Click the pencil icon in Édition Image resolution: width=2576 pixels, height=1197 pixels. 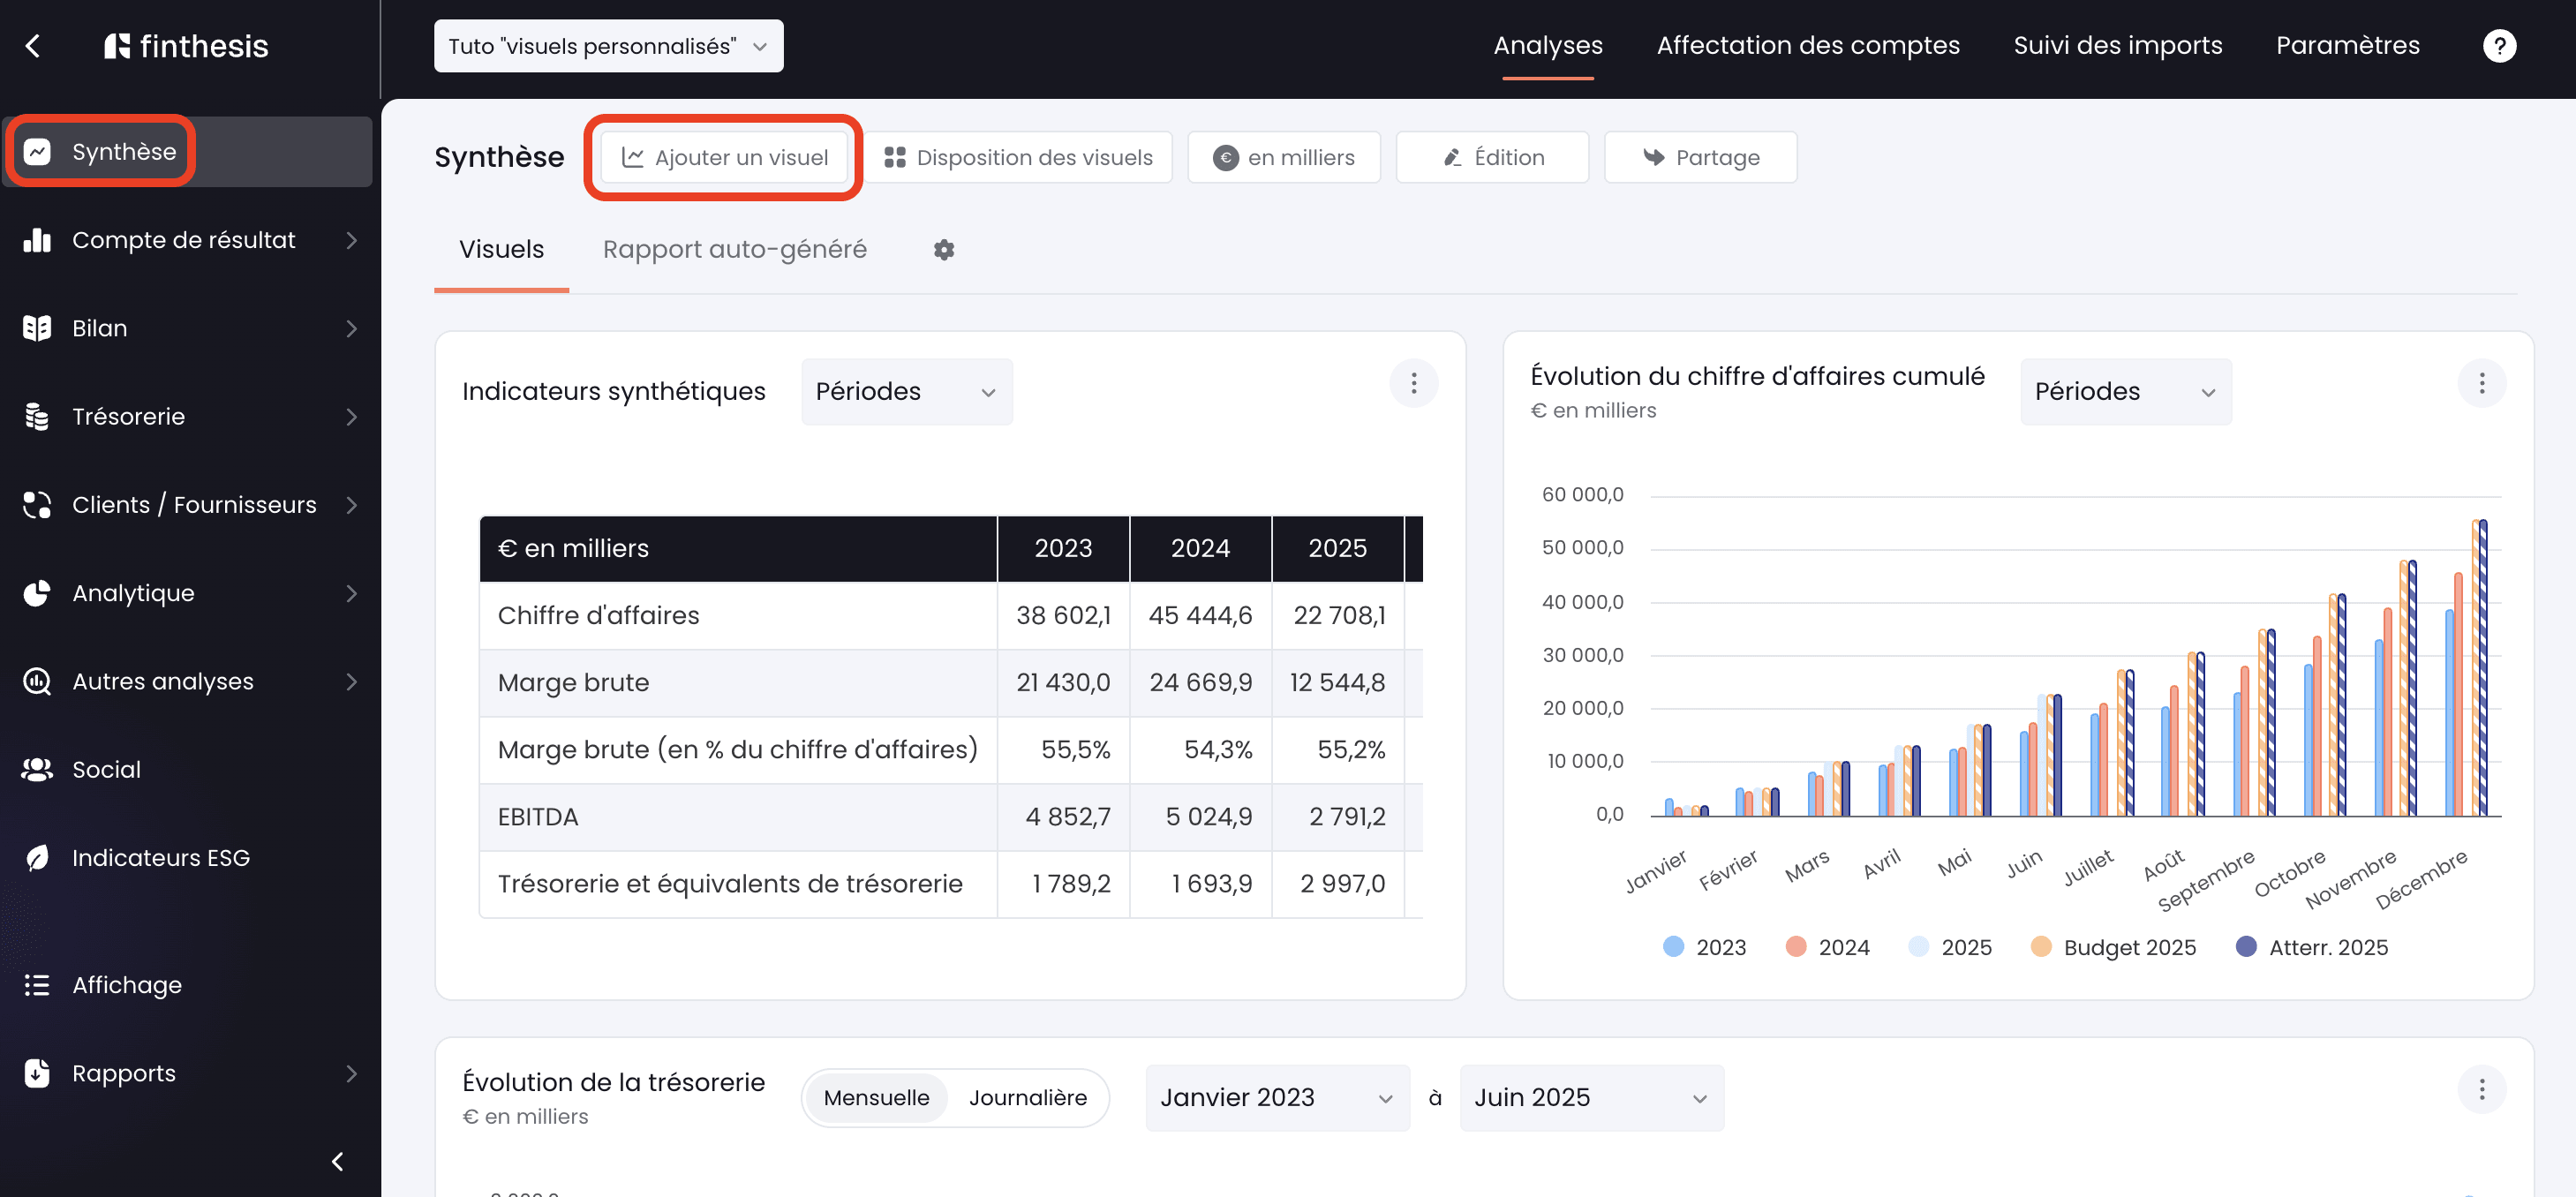click(1453, 157)
